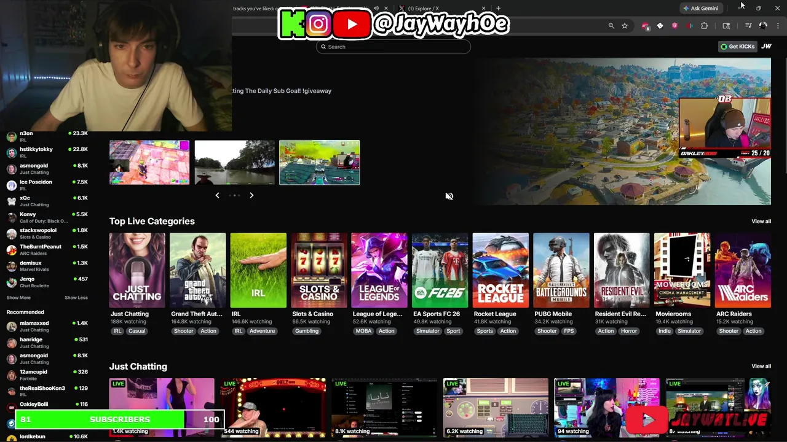
Task: Open the PUBG Mobile category card
Action: tap(561, 270)
